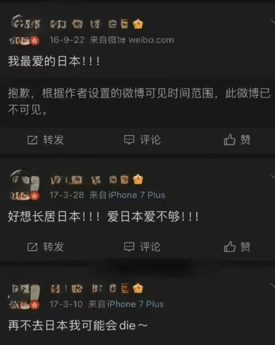Expand options chevron on the 17-3-10 post

[x=272, y=285]
